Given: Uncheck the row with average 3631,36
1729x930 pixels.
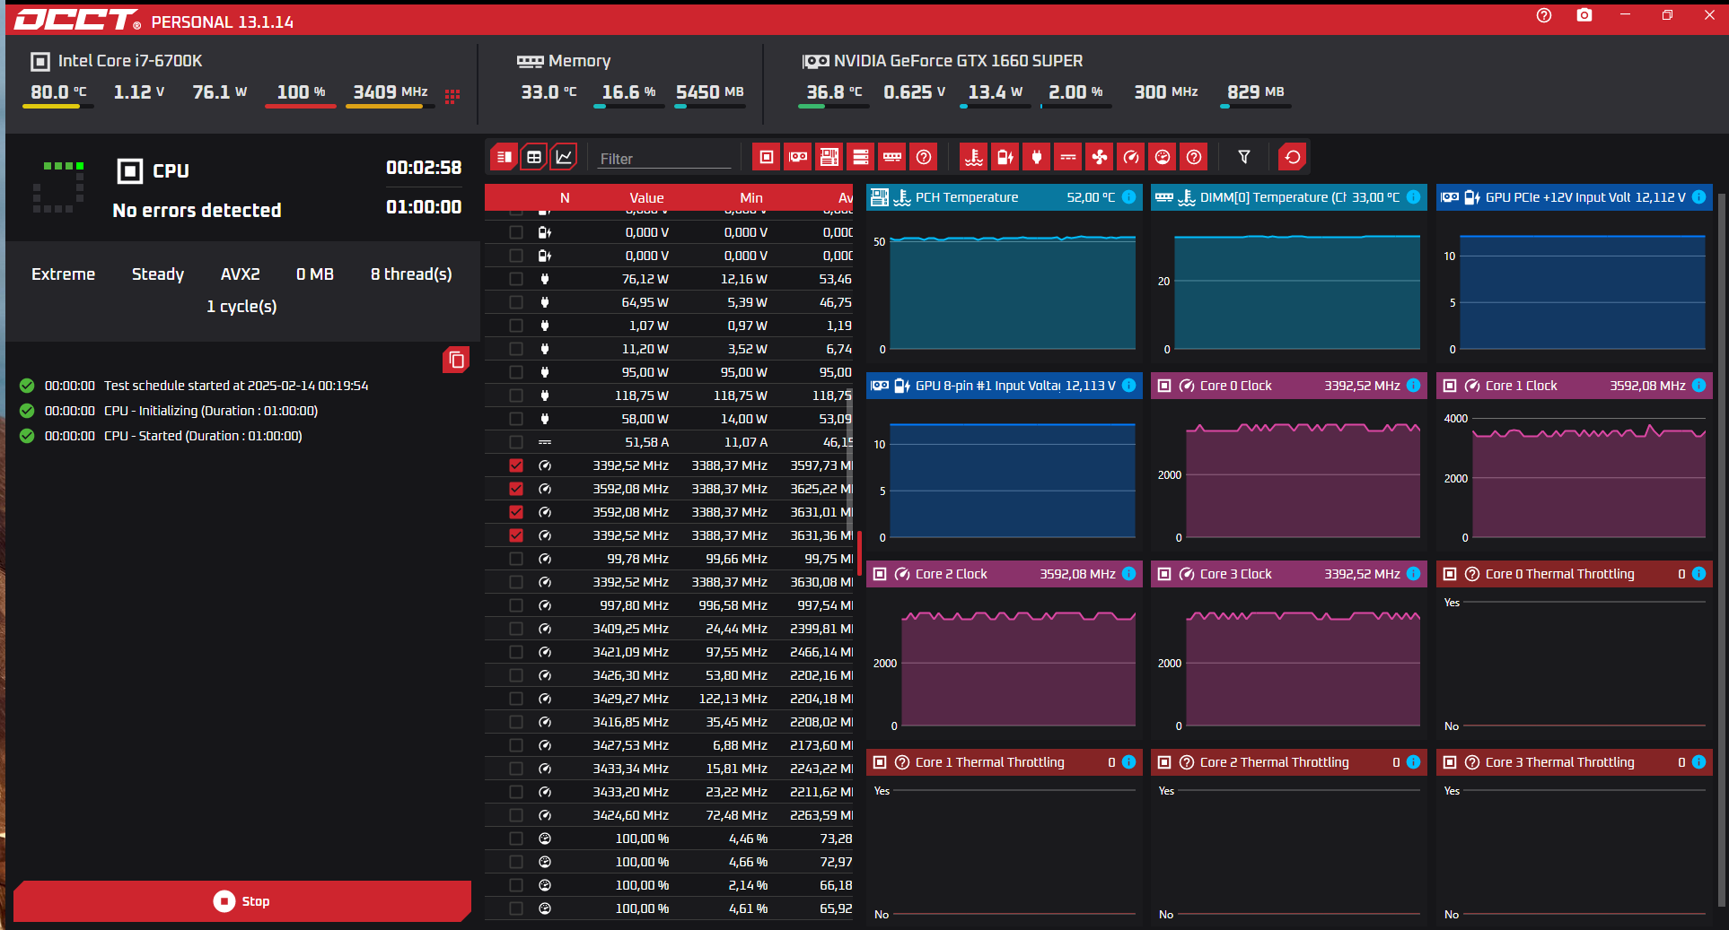Looking at the screenshot, I should point(516,535).
